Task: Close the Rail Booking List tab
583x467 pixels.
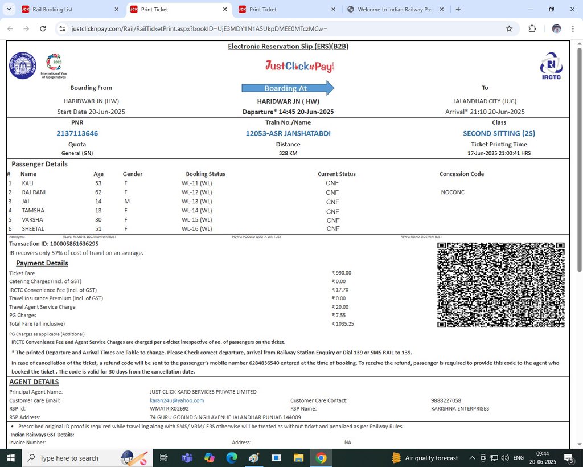Action: click(116, 9)
